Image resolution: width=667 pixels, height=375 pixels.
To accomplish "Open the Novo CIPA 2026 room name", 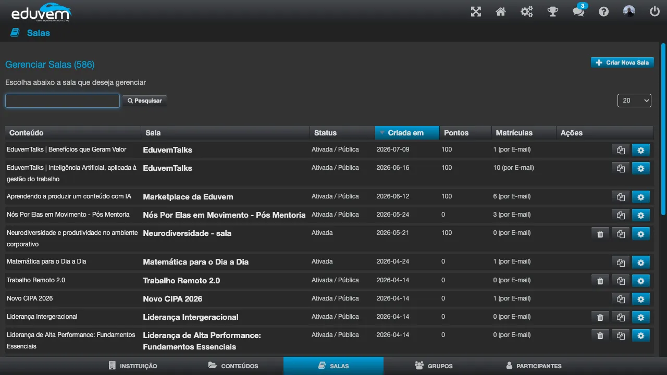I will pos(172,299).
